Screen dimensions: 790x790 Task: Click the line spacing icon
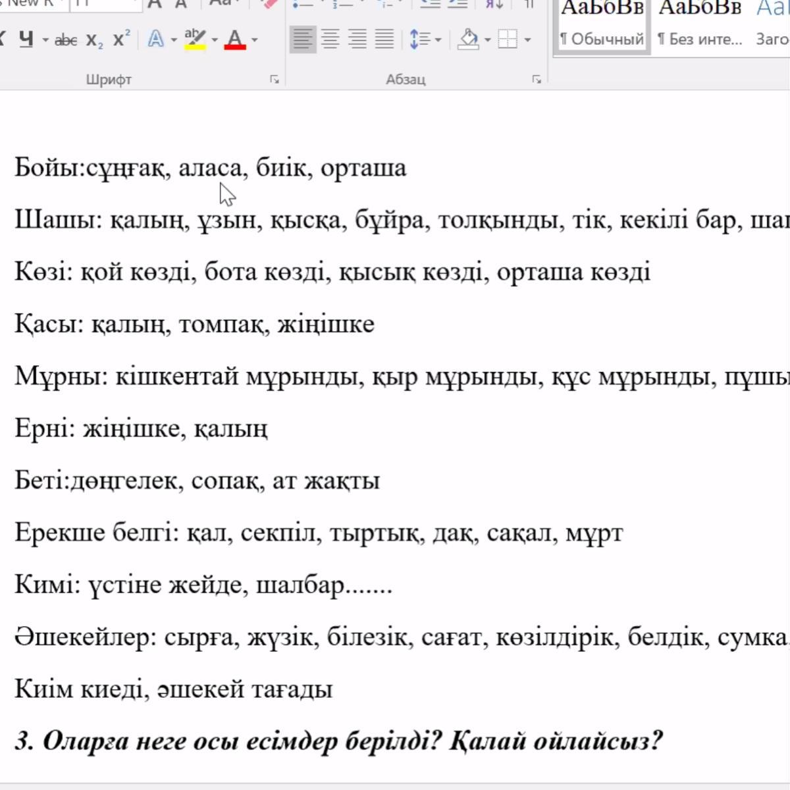click(419, 40)
